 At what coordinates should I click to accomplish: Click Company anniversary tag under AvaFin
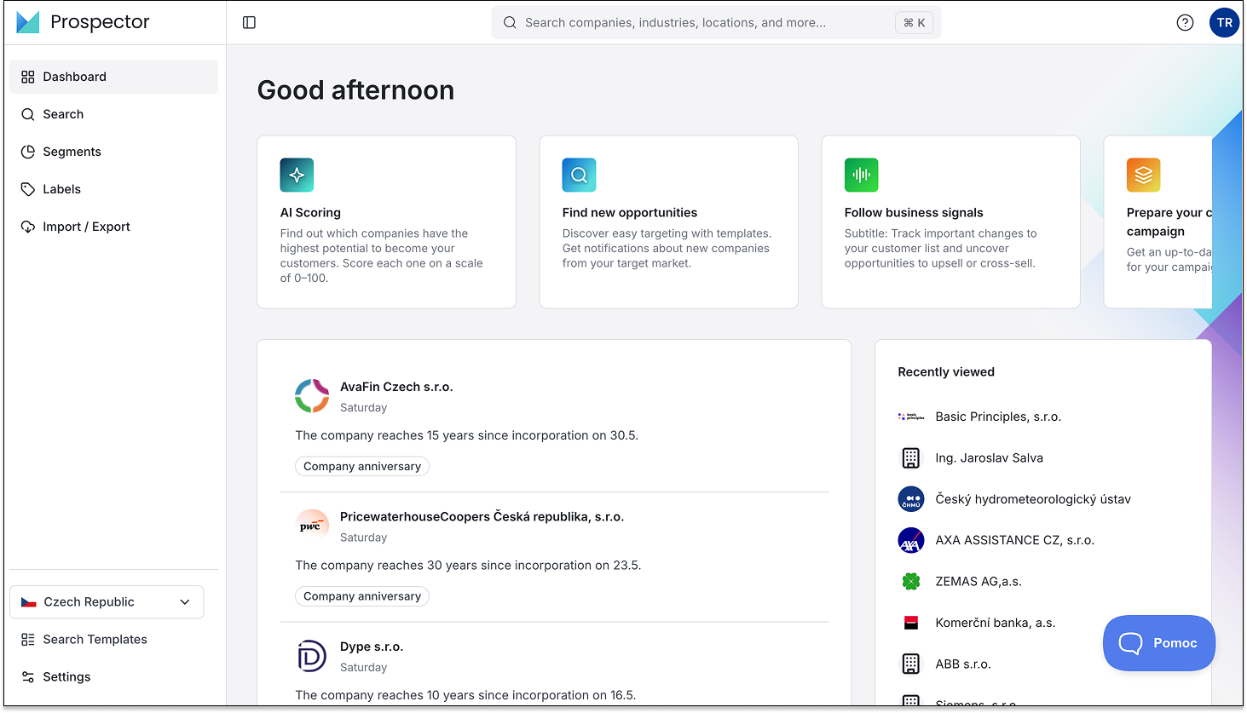(x=362, y=467)
